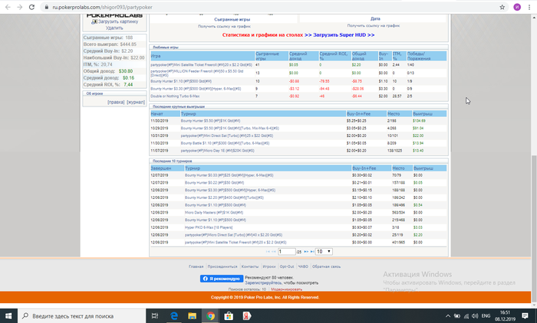Launch Microsoft Edge from taskbar
This screenshot has height=323, width=537.
pyautogui.click(x=174, y=316)
